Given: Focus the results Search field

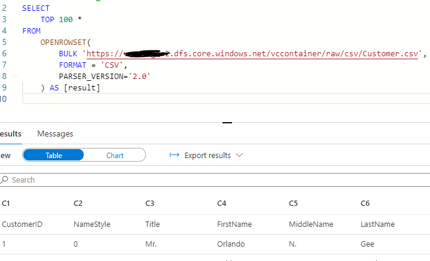Looking at the screenshot, I should (215, 180).
